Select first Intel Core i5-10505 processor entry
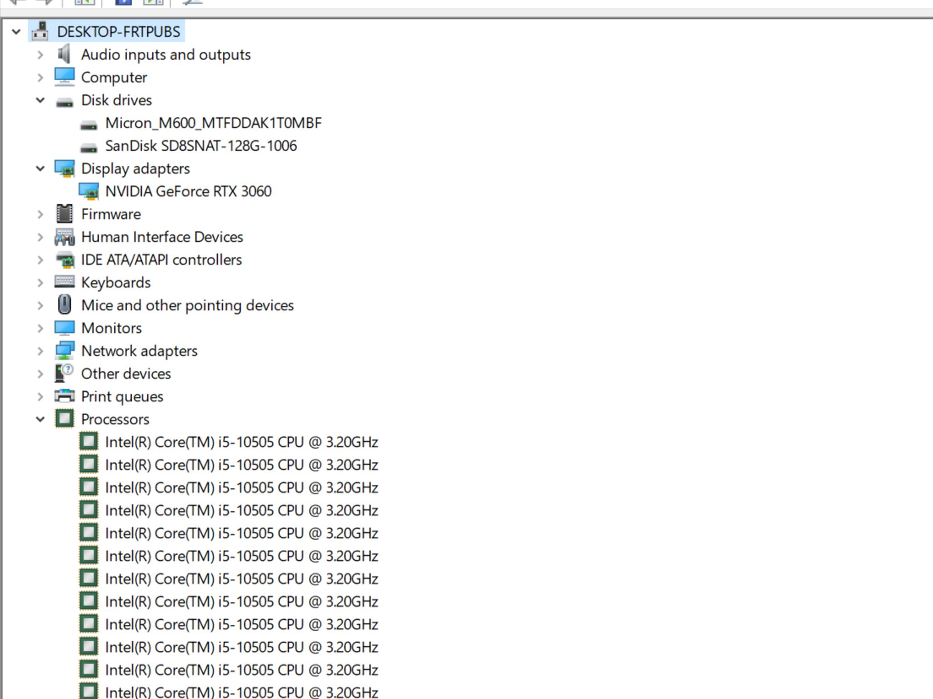Screen dimensions: 933x699 (241, 442)
